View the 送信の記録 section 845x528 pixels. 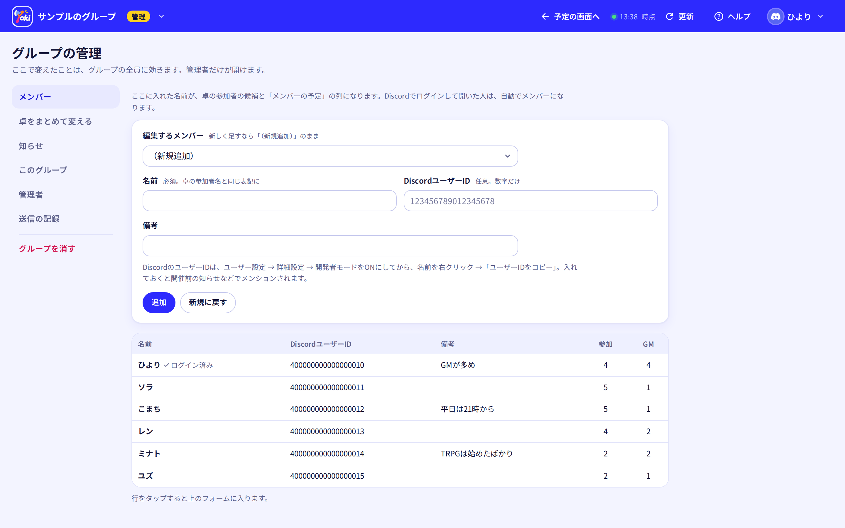coord(66,219)
